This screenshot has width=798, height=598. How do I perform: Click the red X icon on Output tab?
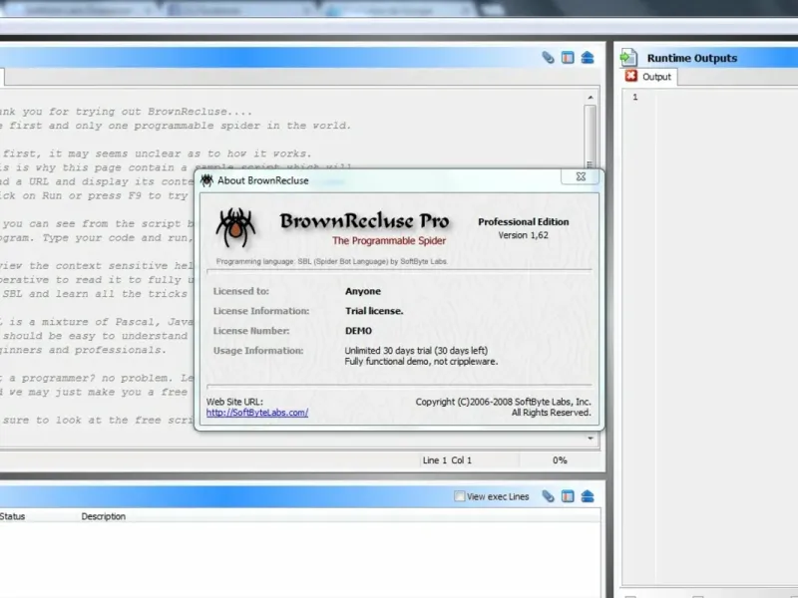tap(631, 76)
